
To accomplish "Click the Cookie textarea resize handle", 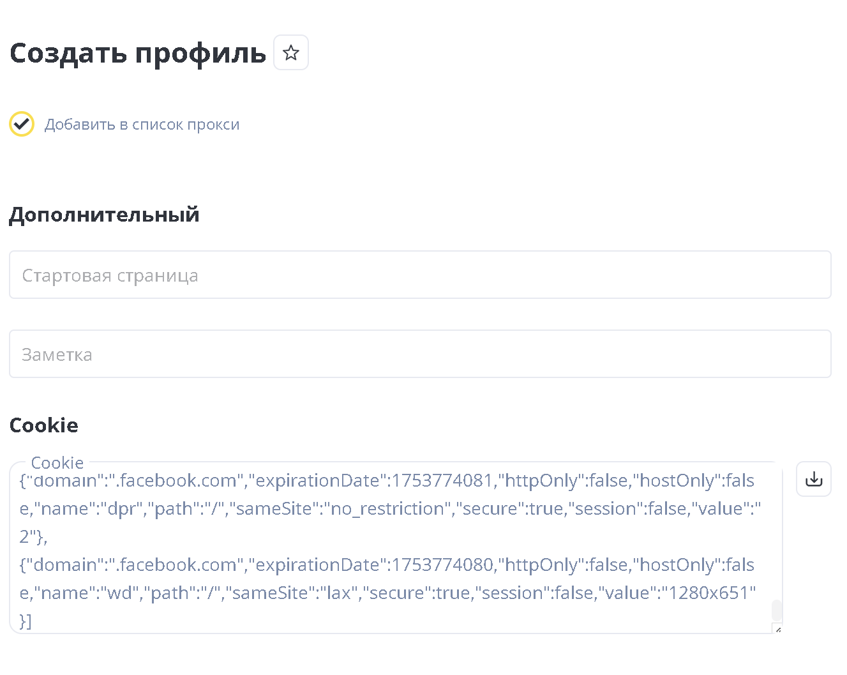I will (777, 628).
